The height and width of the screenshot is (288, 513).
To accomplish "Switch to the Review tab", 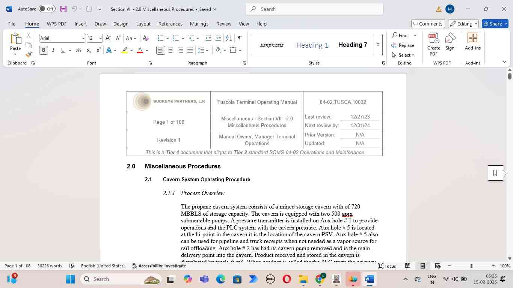I will 224,24.
